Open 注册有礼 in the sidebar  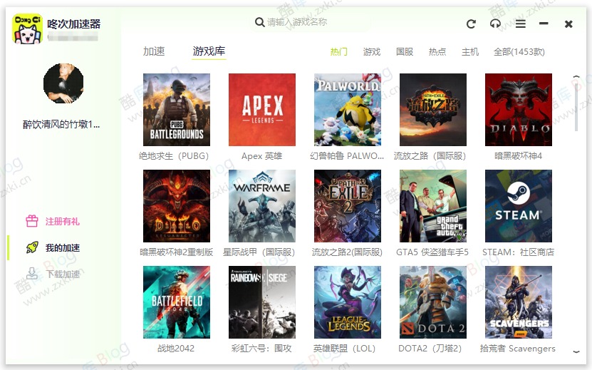coord(63,222)
